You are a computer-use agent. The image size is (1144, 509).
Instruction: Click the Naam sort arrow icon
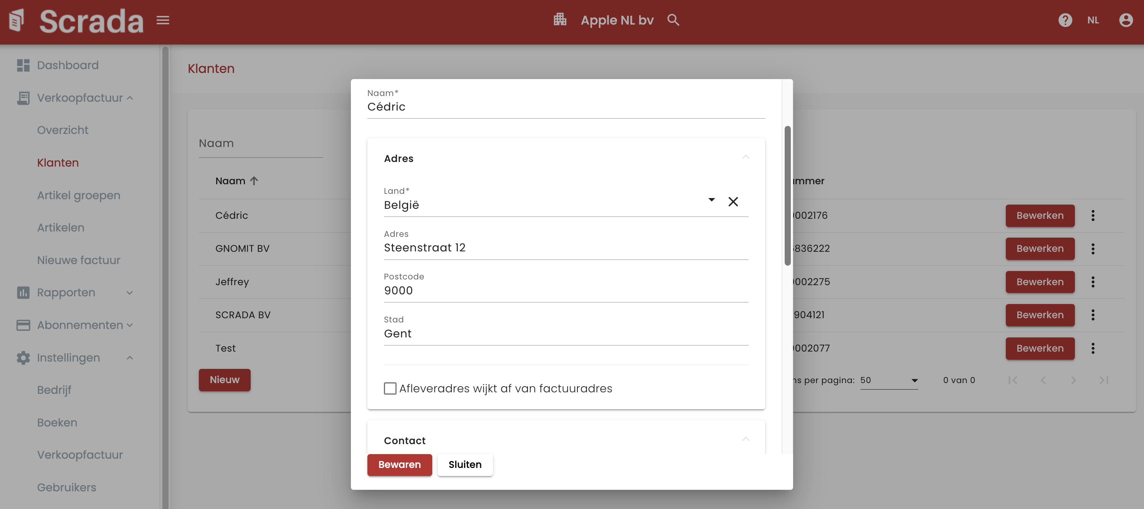click(254, 181)
